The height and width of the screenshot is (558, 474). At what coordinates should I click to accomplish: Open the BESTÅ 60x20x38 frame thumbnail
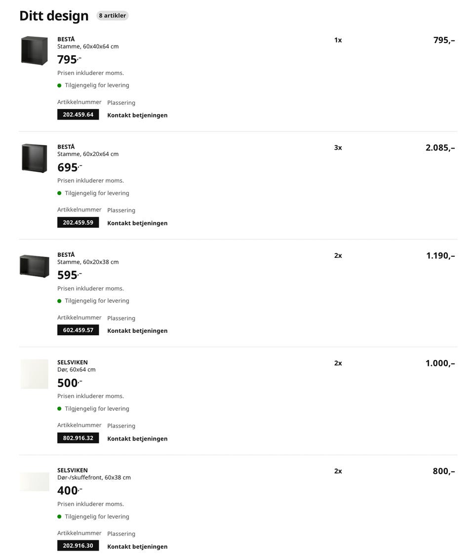[x=35, y=266]
